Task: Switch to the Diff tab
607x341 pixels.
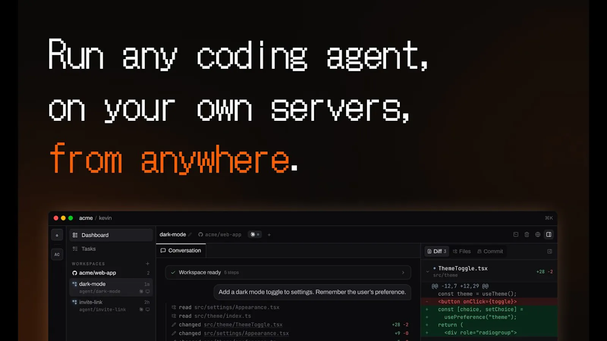Action: click(437, 251)
